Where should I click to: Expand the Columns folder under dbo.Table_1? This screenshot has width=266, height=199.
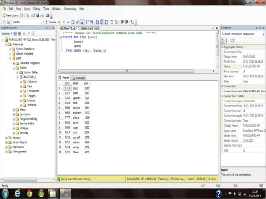click(20, 82)
